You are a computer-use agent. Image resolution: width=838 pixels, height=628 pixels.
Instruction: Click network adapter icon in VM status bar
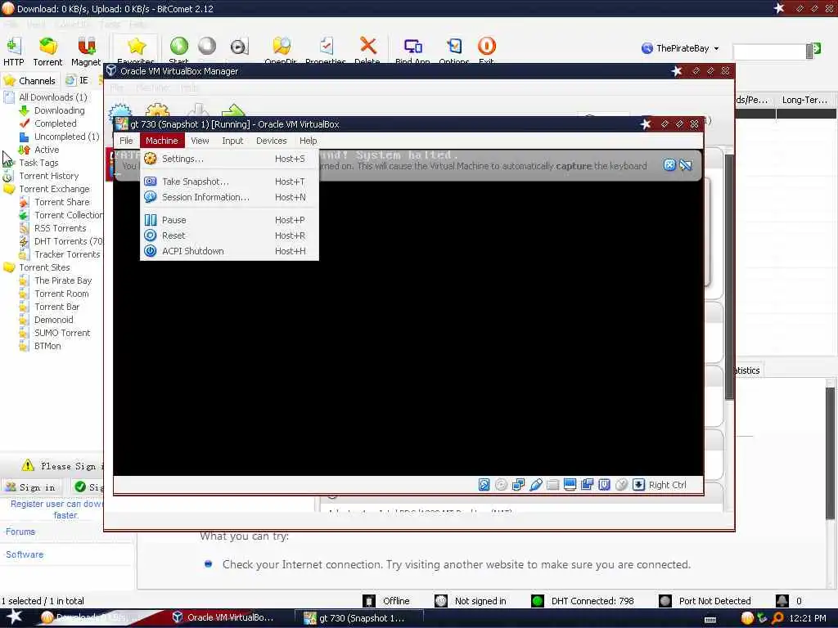(518, 485)
